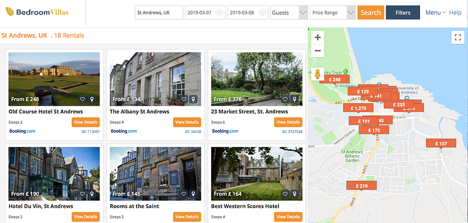Open the Filters panel
This screenshot has height=223, width=468.
coord(403,12)
